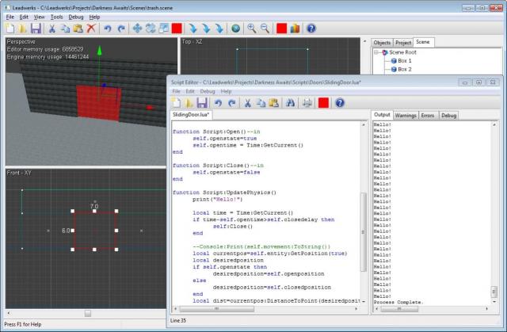Open the Tools menu in Leadwerks
Image resolution: width=507 pixels, height=332 pixels.
pos(56,16)
